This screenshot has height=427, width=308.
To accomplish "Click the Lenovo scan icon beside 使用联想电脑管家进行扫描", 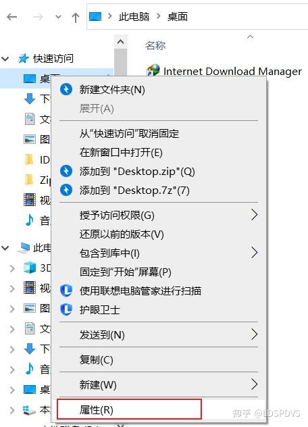I will (x=66, y=291).
